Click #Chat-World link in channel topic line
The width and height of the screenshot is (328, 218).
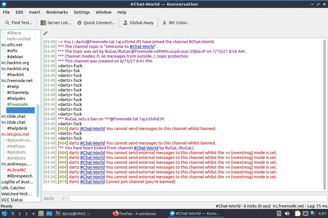pyautogui.click(x=142, y=47)
